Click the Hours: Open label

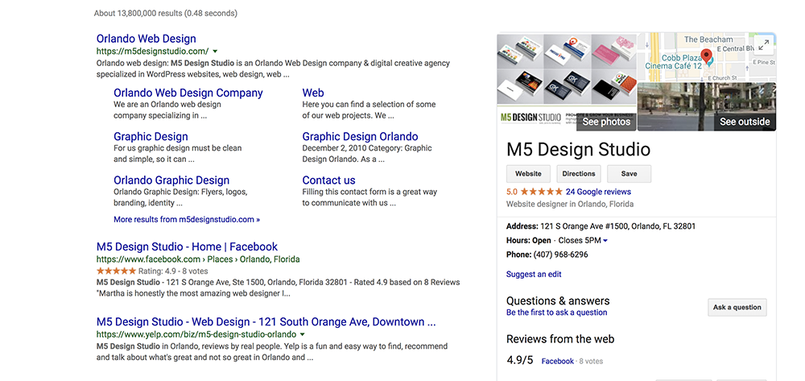click(x=528, y=240)
